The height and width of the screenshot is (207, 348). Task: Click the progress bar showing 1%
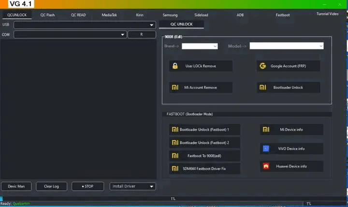click(x=173, y=199)
